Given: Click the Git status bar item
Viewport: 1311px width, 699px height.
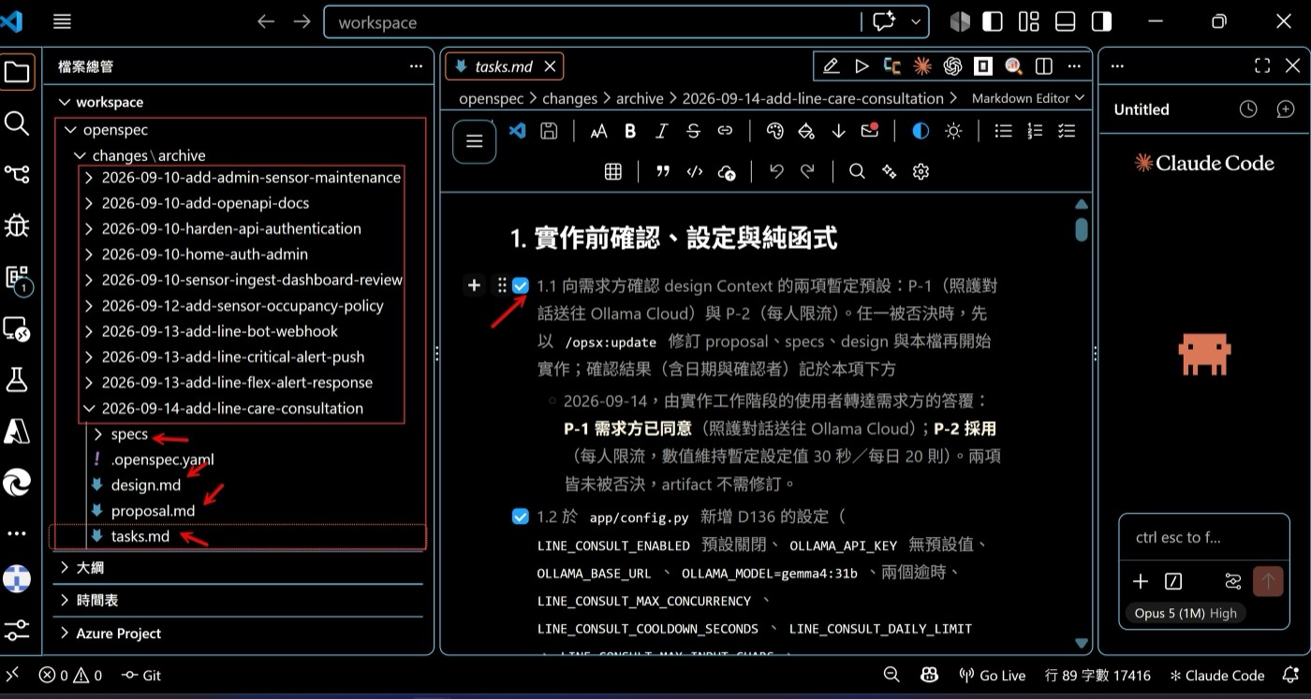Looking at the screenshot, I should (141, 676).
